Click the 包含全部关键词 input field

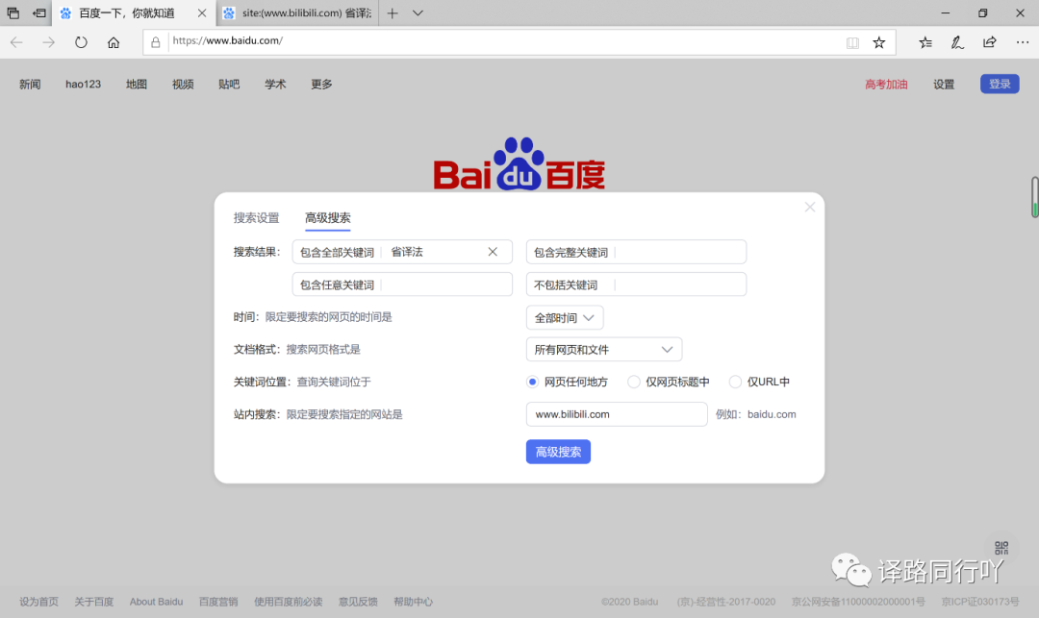[x=402, y=252]
